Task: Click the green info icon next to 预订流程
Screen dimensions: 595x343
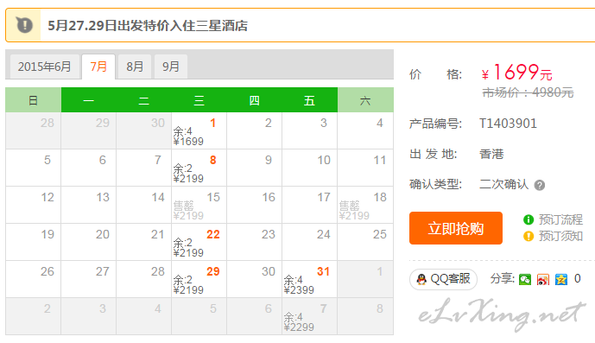Action: (x=529, y=219)
